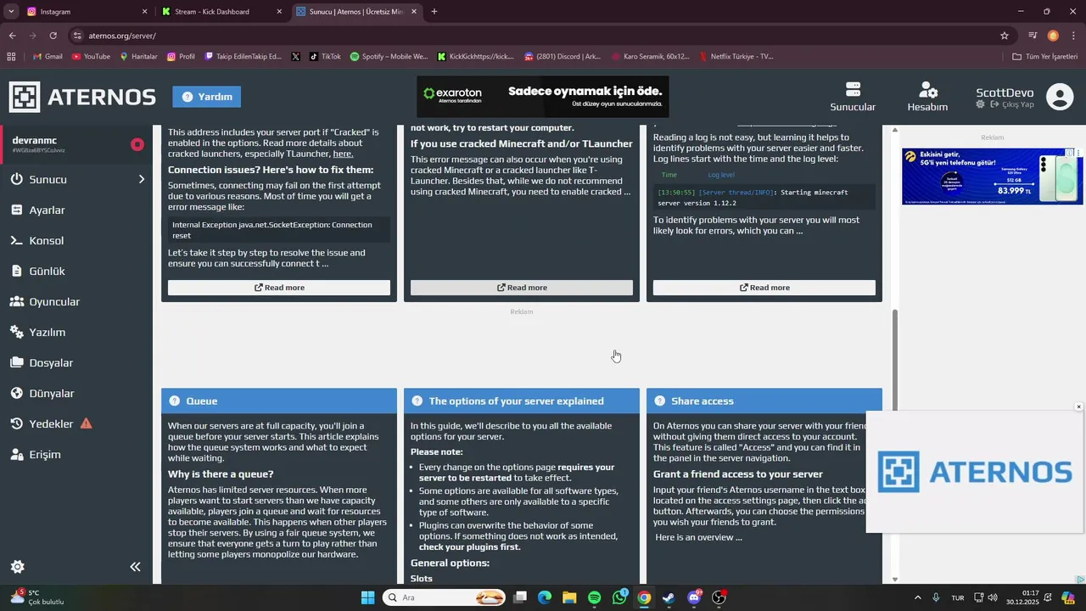Click the Çıkış Yap logout link
The image size is (1086, 611).
click(x=1012, y=104)
